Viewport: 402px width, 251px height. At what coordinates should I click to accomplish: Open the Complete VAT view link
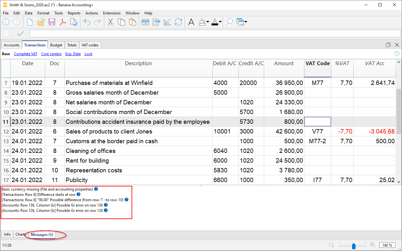(25, 54)
